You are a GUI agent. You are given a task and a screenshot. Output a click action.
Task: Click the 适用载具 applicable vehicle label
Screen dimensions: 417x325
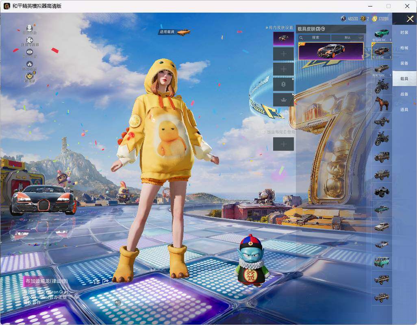(x=167, y=32)
